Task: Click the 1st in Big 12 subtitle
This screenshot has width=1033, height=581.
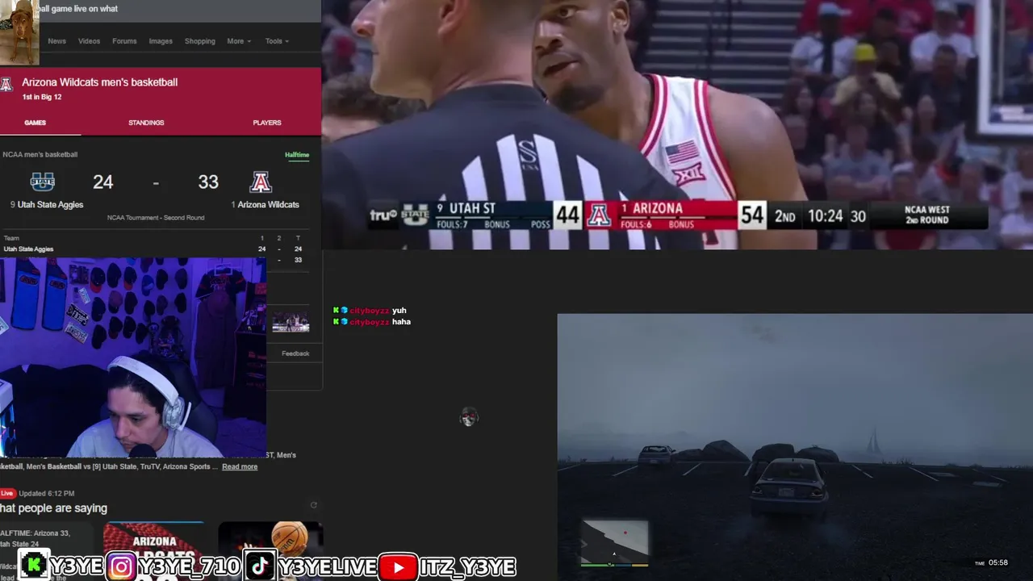Action: point(42,97)
